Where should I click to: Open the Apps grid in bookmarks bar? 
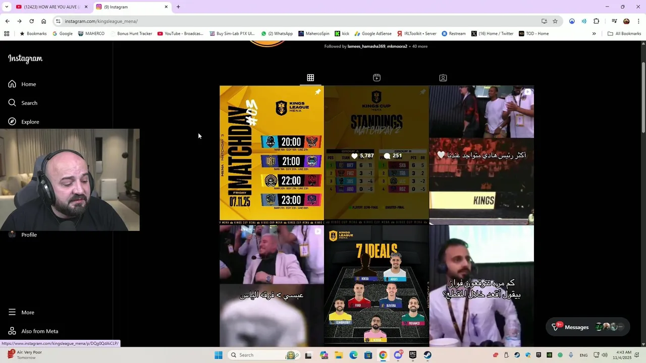tap(7, 34)
